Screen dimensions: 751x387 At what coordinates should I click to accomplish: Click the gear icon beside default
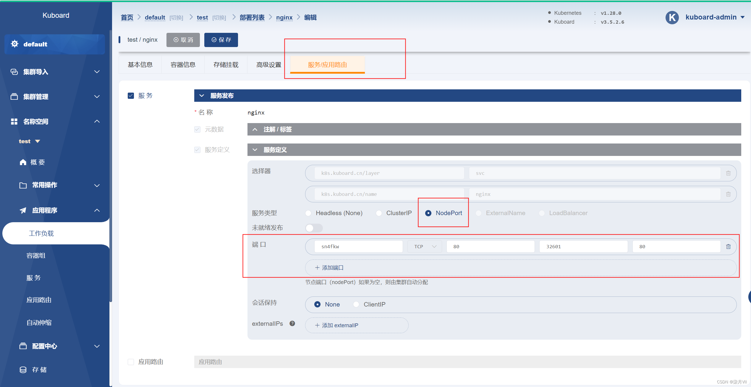point(14,44)
